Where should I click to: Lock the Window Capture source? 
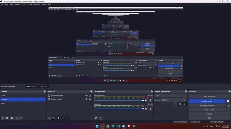click(x=90, y=96)
